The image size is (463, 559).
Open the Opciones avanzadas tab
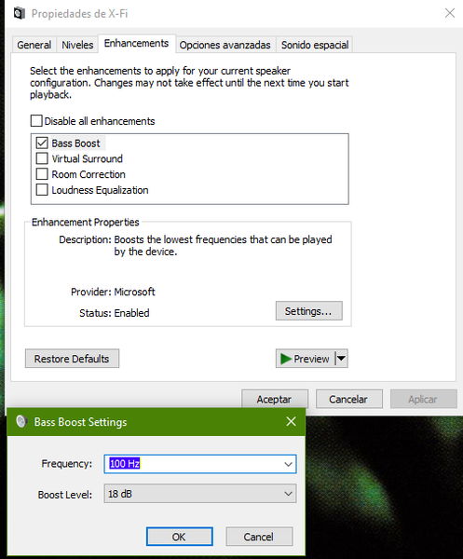coord(225,45)
